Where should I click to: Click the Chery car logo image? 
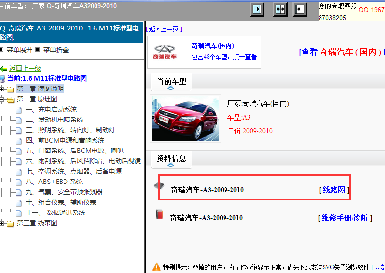[x=164, y=52]
